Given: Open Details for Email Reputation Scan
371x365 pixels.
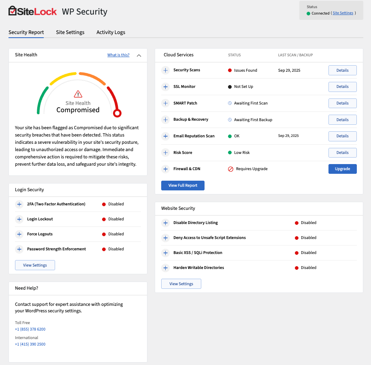Looking at the screenshot, I should click(x=342, y=136).
